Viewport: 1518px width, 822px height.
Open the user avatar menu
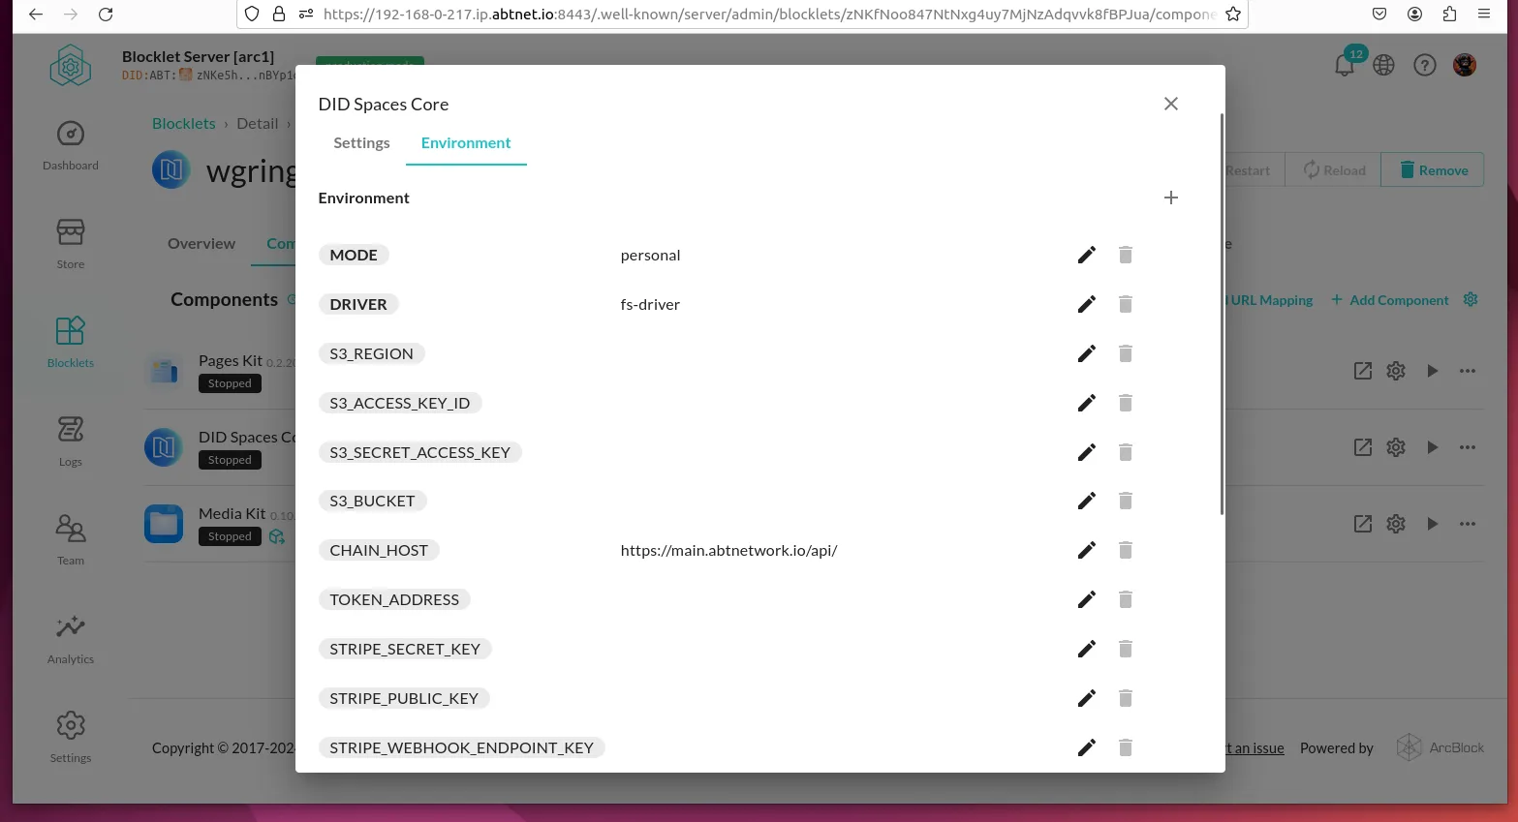click(1465, 65)
